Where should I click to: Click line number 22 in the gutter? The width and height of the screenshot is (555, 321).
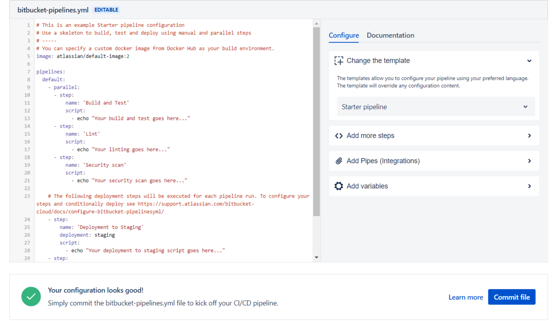27,188
